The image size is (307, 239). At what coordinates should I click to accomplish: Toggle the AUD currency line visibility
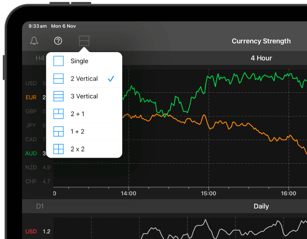31,153
